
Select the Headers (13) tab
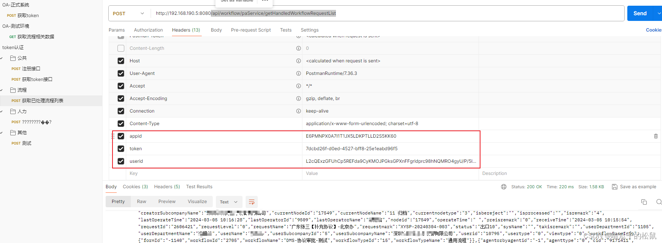click(x=186, y=30)
